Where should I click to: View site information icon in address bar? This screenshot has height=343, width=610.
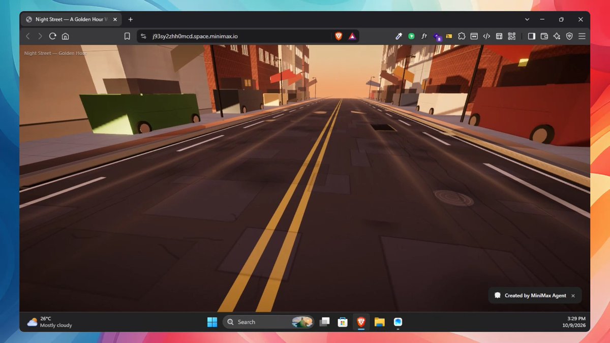pyautogui.click(x=143, y=36)
